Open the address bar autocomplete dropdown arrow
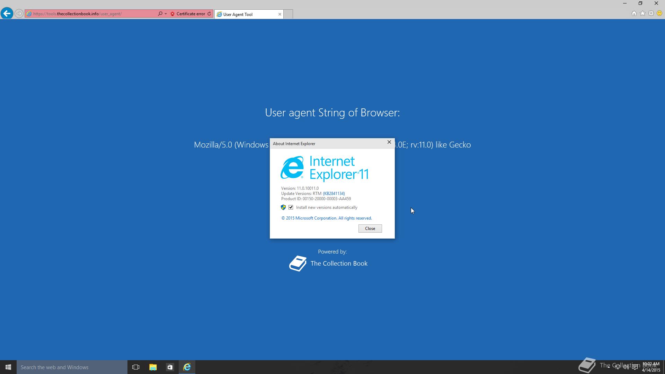The width and height of the screenshot is (665, 374). (166, 14)
